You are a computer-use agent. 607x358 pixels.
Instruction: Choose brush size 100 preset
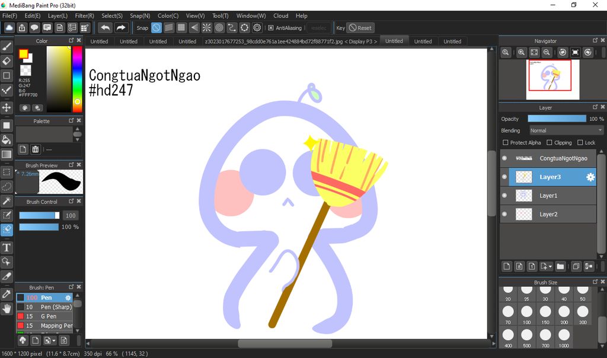click(526, 314)
